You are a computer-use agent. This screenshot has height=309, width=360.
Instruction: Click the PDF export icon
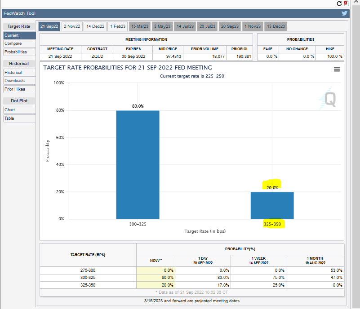(x=346, y=4)
